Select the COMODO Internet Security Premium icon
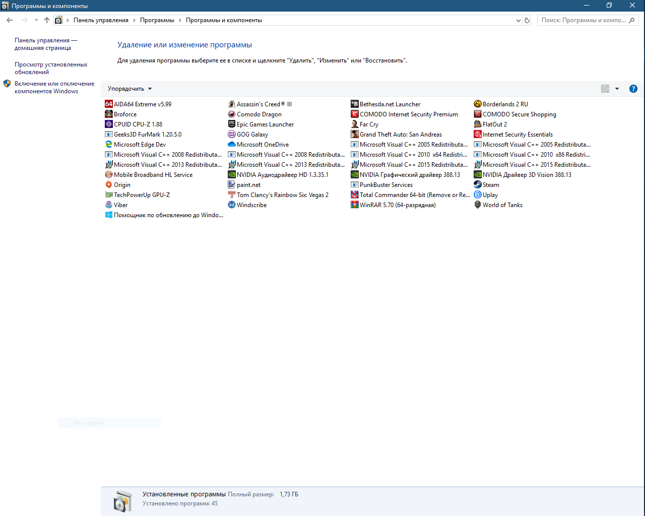This screenshot has width=645, height=516. [355, 114]
